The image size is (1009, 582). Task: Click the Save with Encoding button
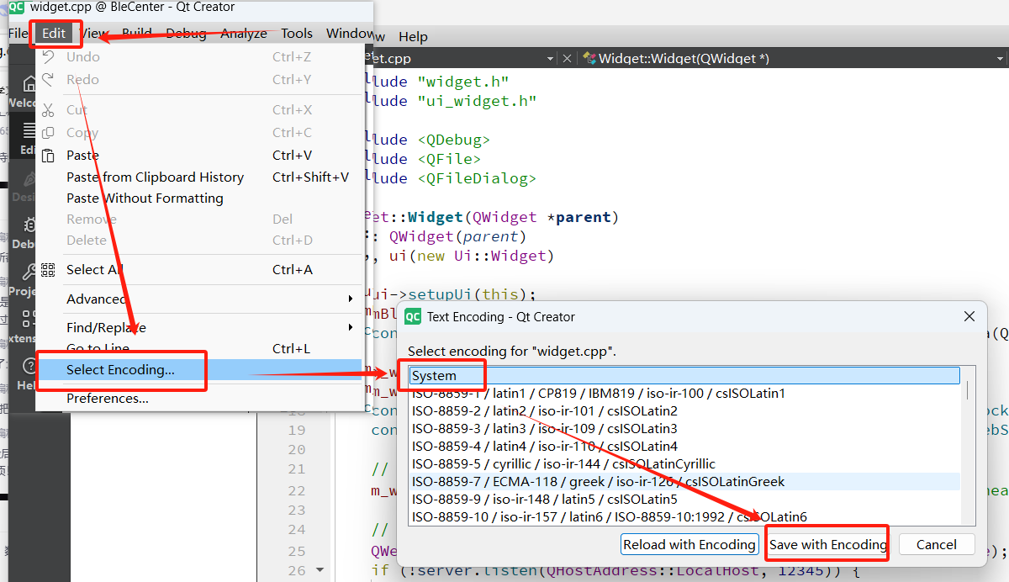[828, 544]
